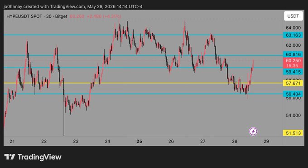Click the 54.000 price axis value

tap(293, 115)
